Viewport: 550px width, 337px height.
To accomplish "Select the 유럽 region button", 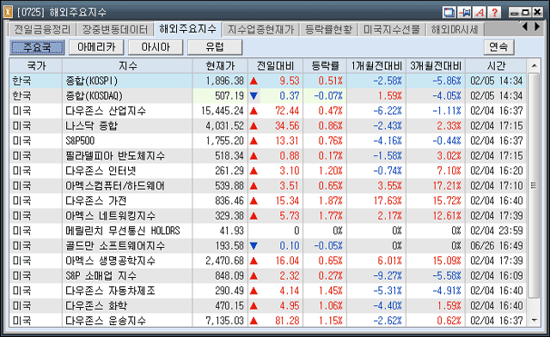I will click(x=215, y=47).
